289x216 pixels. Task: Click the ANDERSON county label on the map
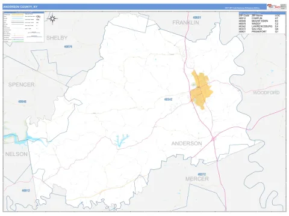[187, 143]
